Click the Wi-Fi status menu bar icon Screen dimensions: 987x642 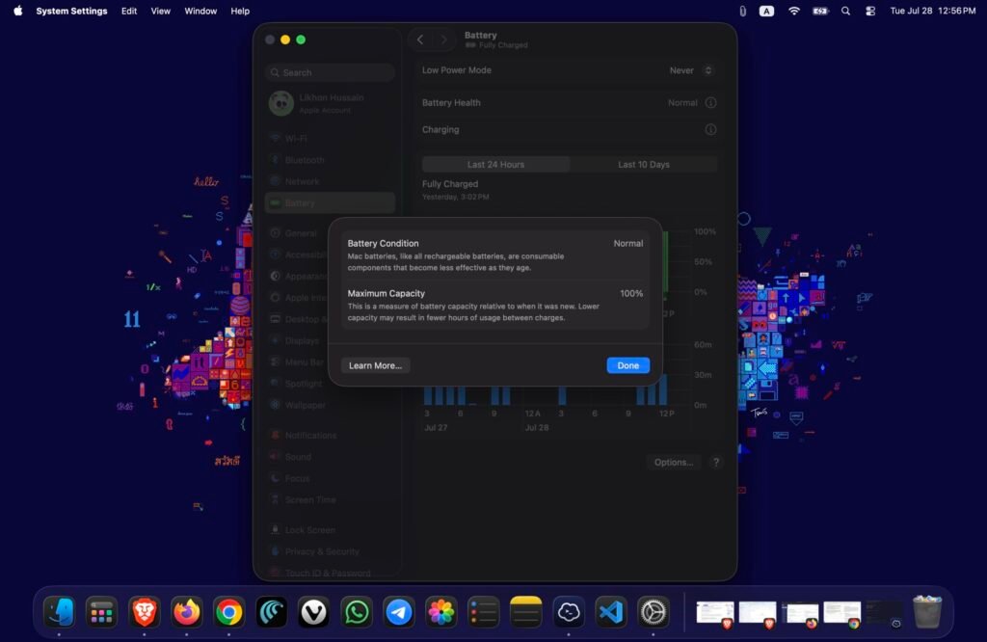pos(794,11)
